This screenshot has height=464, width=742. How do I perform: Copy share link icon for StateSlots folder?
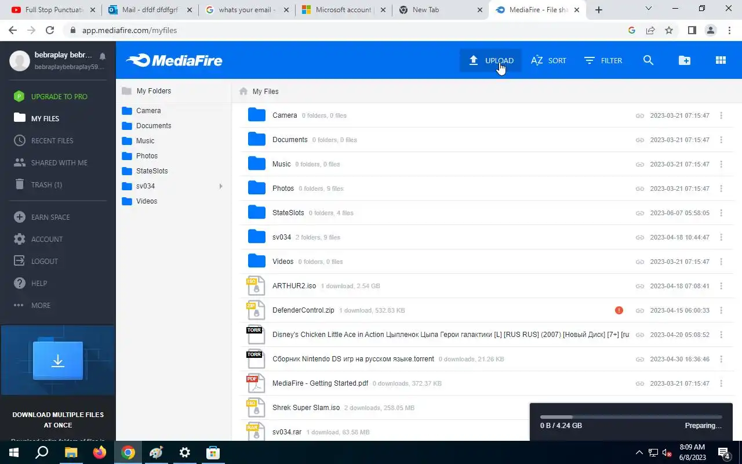tap(640, 213)
